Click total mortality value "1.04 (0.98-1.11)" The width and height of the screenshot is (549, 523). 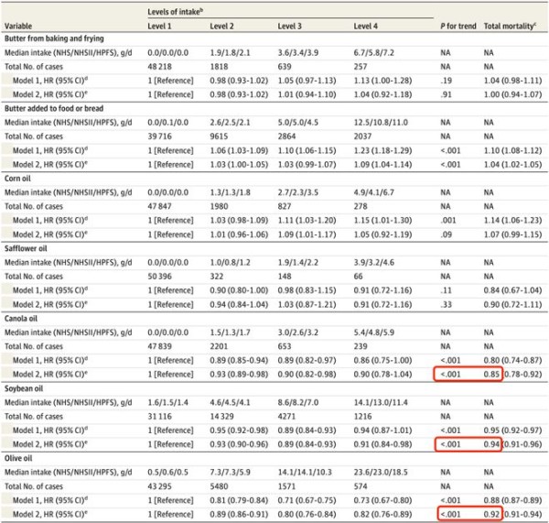513,81
